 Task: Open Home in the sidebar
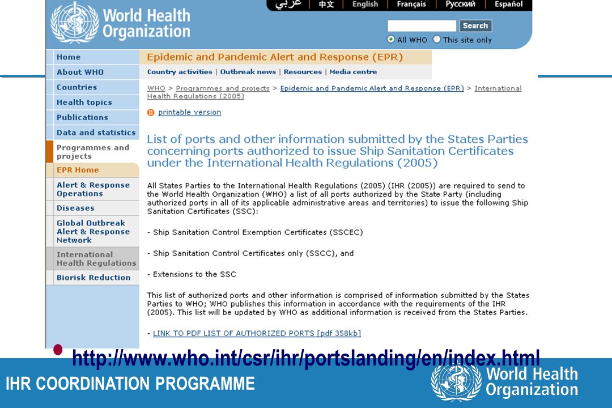click(93, 57)
